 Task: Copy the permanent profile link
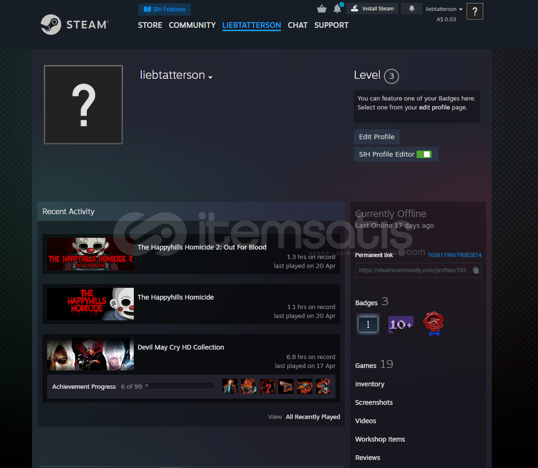(x=476, y=270)
